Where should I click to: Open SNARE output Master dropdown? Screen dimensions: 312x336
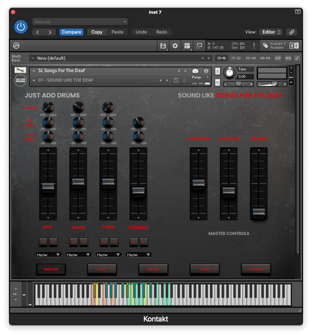pos(78,254)
